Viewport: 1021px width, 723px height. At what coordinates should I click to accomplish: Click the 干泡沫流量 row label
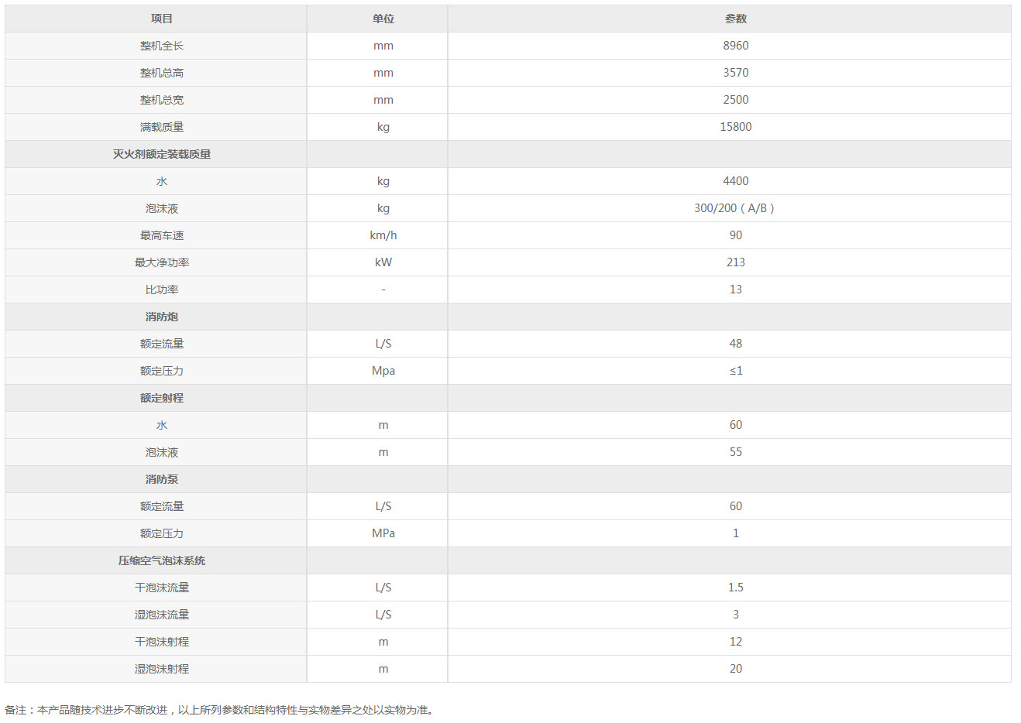pyautogui.click(x=162, y=588)
